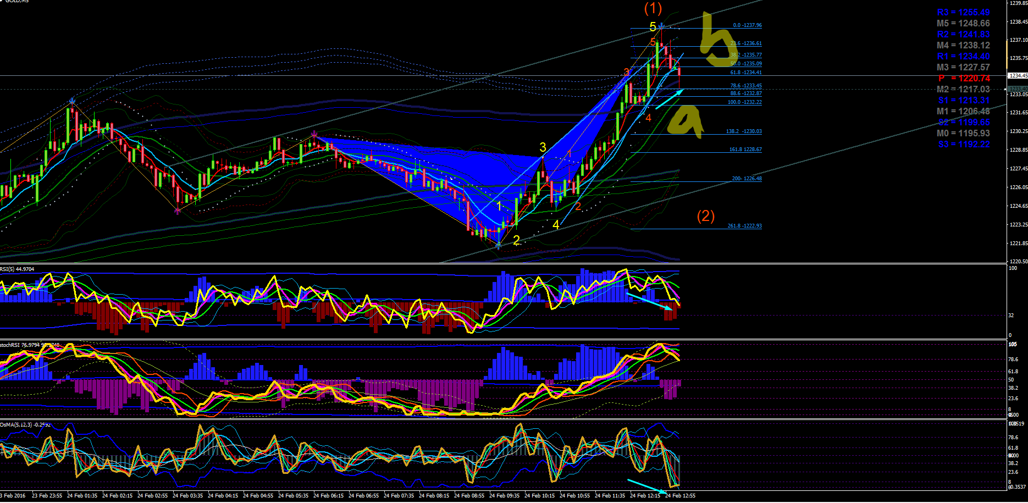The image size is (1028, 503).
Task: Select the Fibonacci 61.8 -1234.41 level label
Action: click(746, 73)
